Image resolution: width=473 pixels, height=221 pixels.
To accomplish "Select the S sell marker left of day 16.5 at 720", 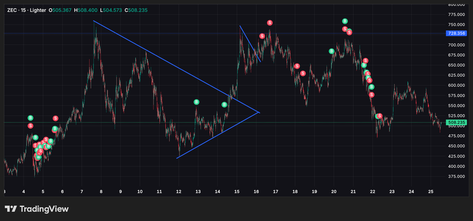I will pos(262,36).
